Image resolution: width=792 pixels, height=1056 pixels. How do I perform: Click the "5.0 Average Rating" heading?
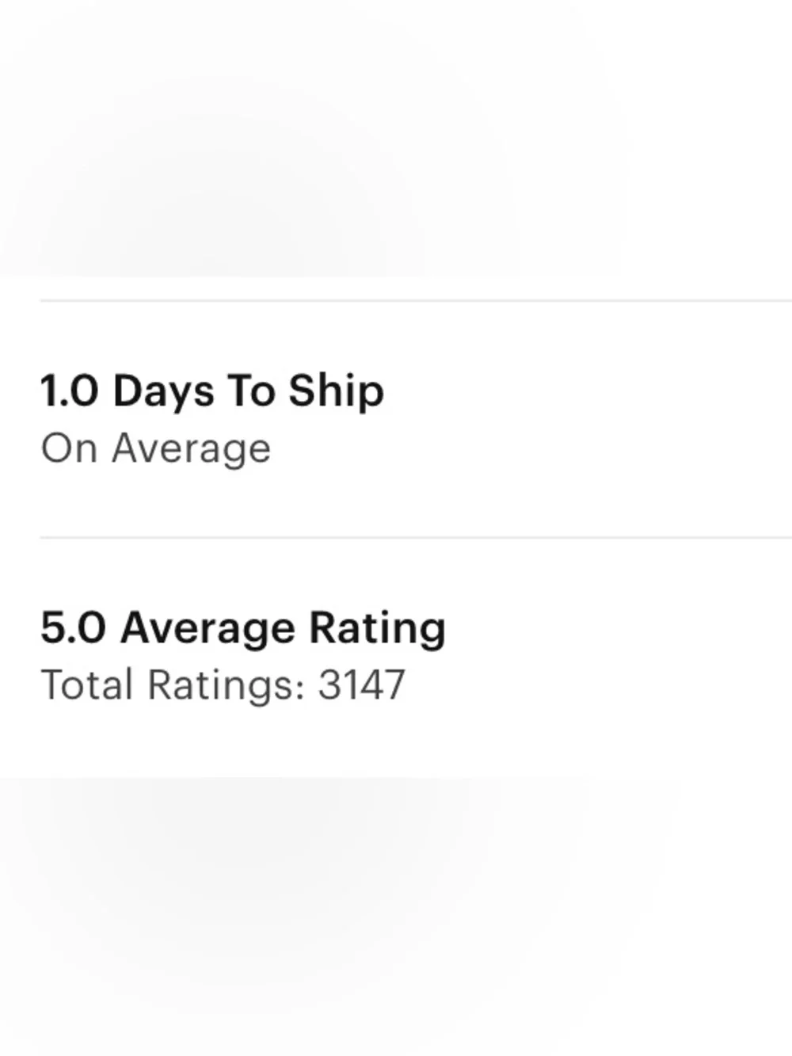pos(243,629)
